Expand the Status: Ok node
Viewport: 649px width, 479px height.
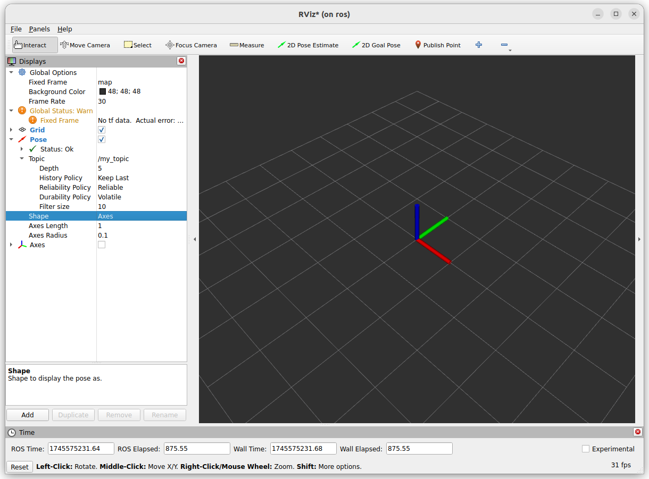tap(22, 149)
